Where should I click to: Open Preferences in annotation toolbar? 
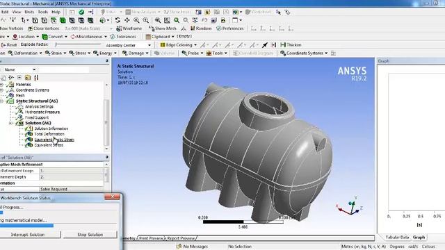(x=230, y=28)
